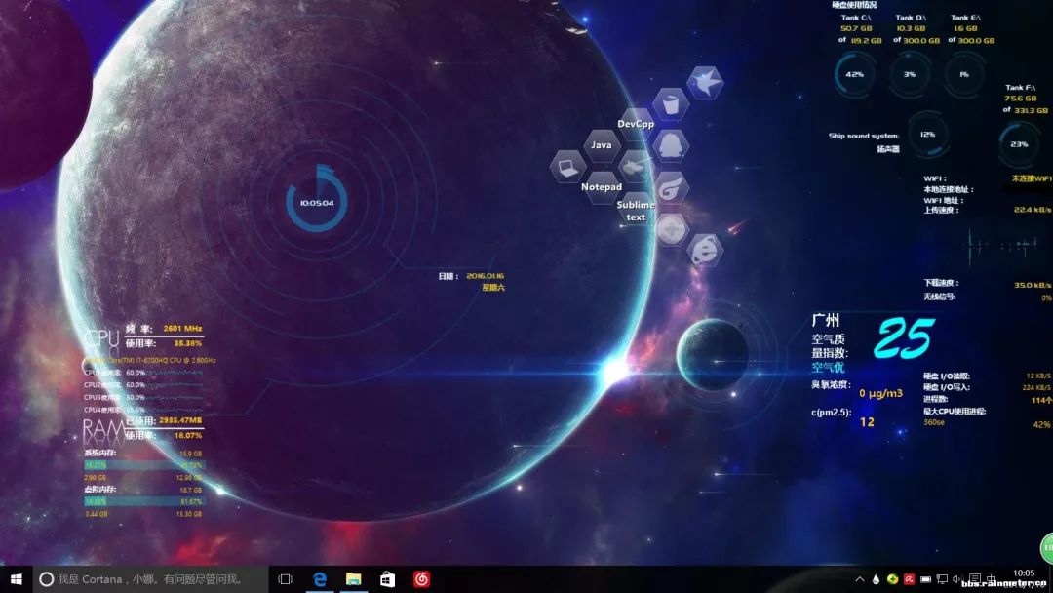Open Internet Explorer hexagon icon

coord(705,250)
